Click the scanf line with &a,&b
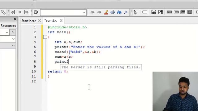This screenshot has width=198, height=111. [x=78, y=52]
